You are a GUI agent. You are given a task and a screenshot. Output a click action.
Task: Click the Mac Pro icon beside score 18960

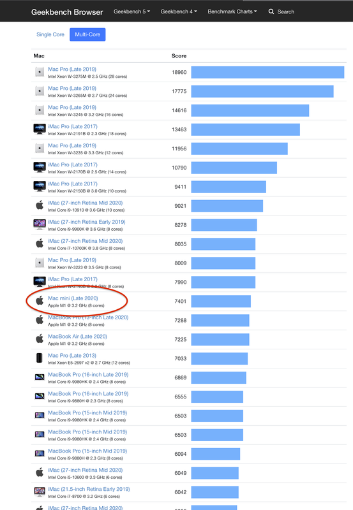point(40,72)
